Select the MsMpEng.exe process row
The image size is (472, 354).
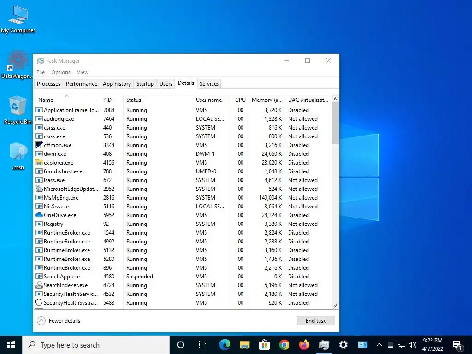[183, 197]
